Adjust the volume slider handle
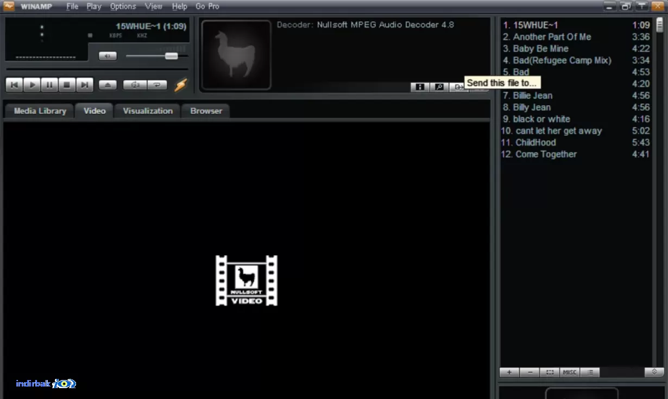 tap(172, 56)
